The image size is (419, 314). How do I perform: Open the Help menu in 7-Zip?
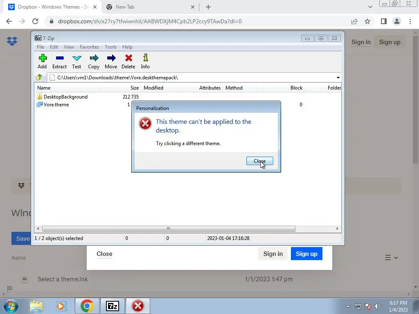coord(127,47)
